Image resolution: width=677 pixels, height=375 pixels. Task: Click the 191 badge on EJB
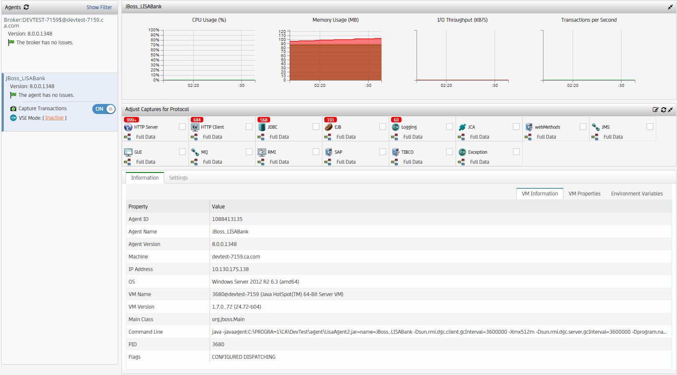(x=331, y=120)
